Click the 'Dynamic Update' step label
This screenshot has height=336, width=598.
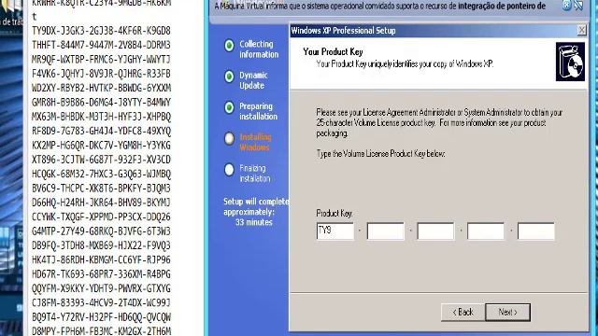pos(253,80)
